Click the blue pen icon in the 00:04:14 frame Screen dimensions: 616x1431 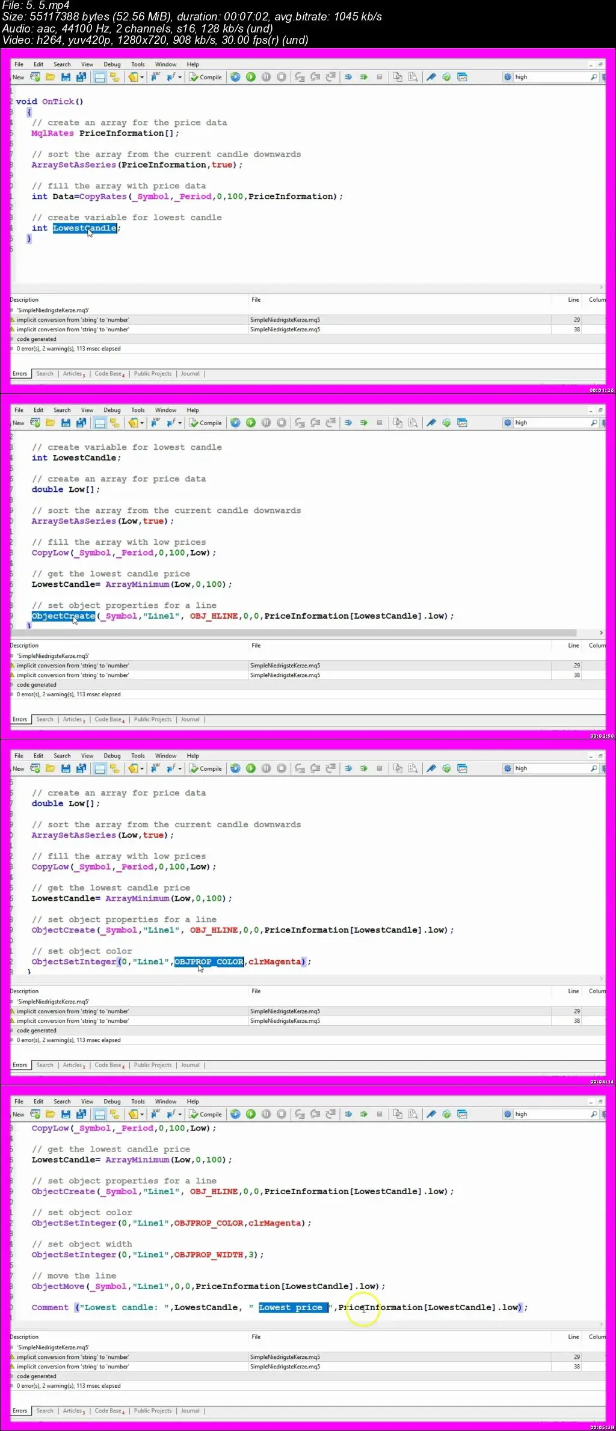(x=431, y=768)
